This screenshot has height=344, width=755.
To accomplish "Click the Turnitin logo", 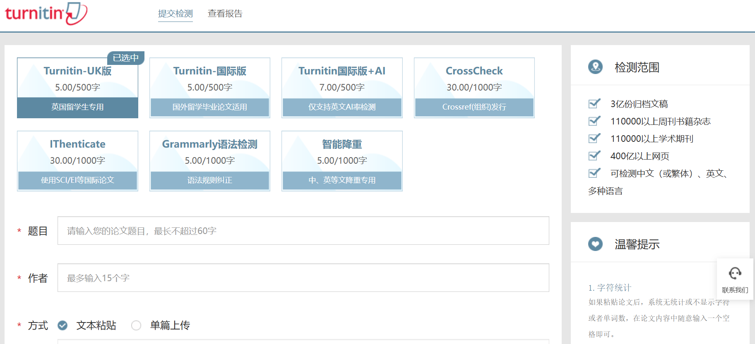I will pos(46,14).
